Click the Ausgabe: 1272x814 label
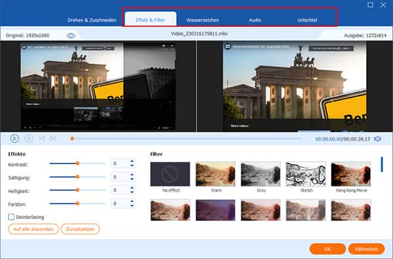Screen dimensions: 393x259 point(365,35)
